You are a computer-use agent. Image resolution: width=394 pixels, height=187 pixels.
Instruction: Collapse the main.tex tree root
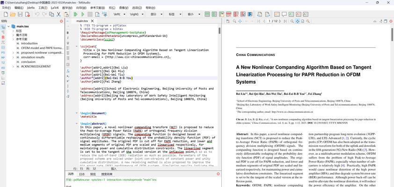[x=8, y=26]
